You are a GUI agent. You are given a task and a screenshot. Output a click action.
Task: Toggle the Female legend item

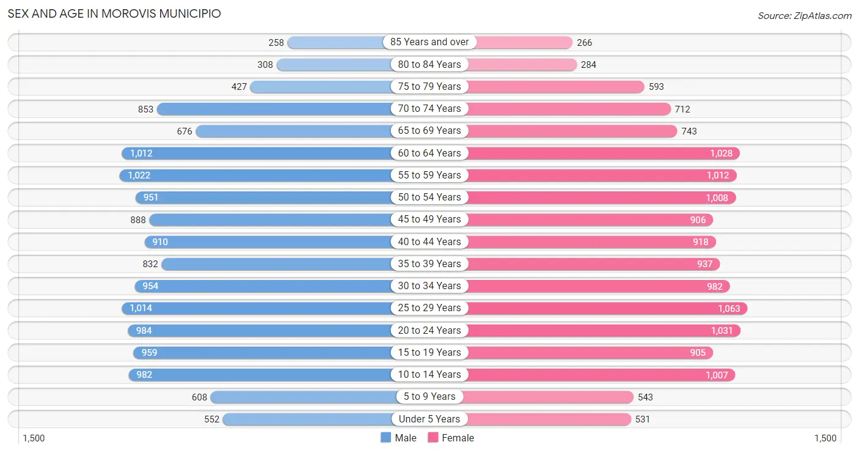tap(451, 438)
